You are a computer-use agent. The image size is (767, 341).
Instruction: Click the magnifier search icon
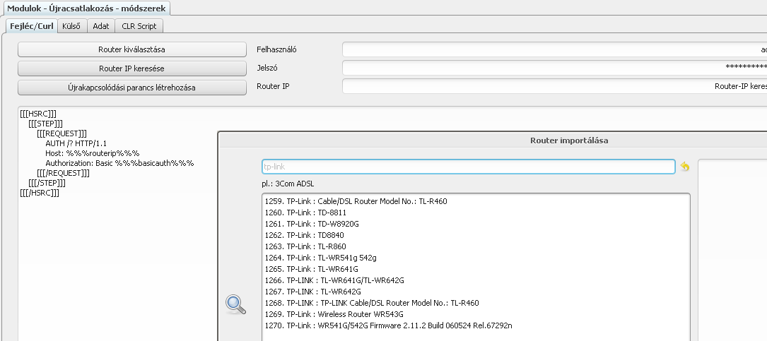pos(235,304)
